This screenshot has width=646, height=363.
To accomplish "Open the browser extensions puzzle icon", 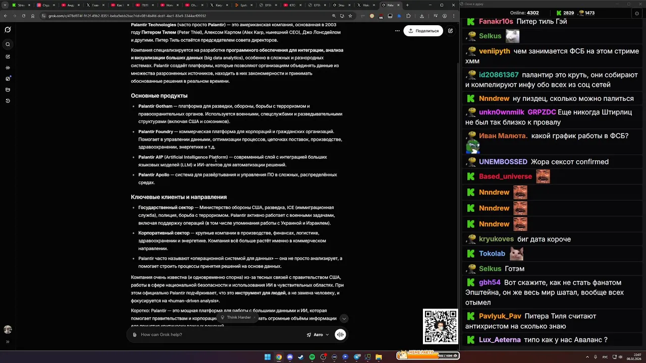I will pyautogui.click(x=408, y=16).
